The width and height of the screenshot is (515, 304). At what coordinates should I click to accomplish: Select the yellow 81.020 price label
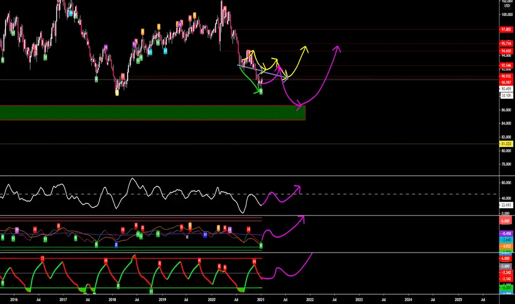[x=506, y=144]
